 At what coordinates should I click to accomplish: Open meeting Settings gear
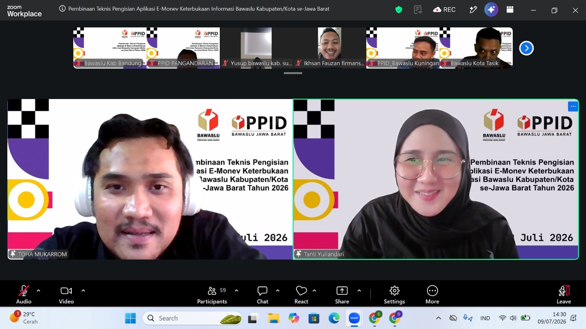coord(394,294)
